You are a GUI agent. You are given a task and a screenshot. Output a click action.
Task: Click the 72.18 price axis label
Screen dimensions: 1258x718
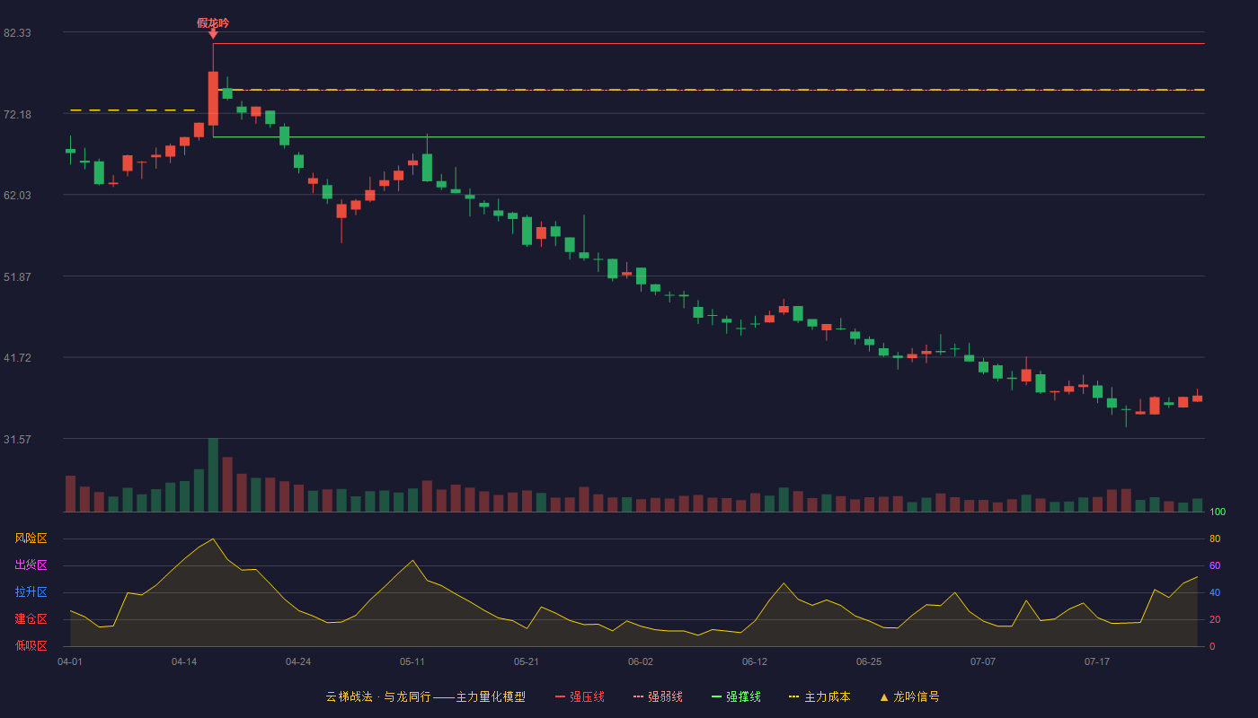tap(18, 115)
